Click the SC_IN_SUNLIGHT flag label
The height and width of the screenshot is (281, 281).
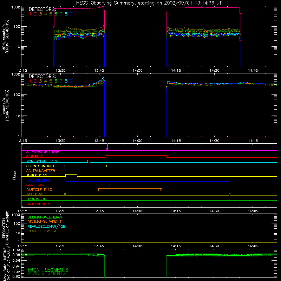point(40,166)
